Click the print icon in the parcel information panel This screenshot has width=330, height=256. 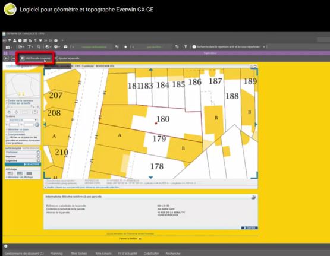[x=253, y=197]
